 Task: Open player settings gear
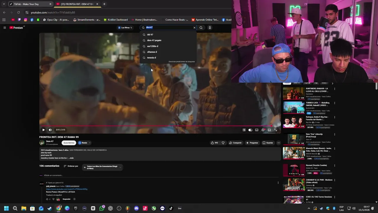click(263, 130)
